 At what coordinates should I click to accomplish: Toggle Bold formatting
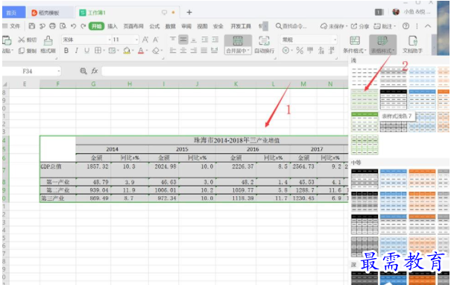pos(66,51)
